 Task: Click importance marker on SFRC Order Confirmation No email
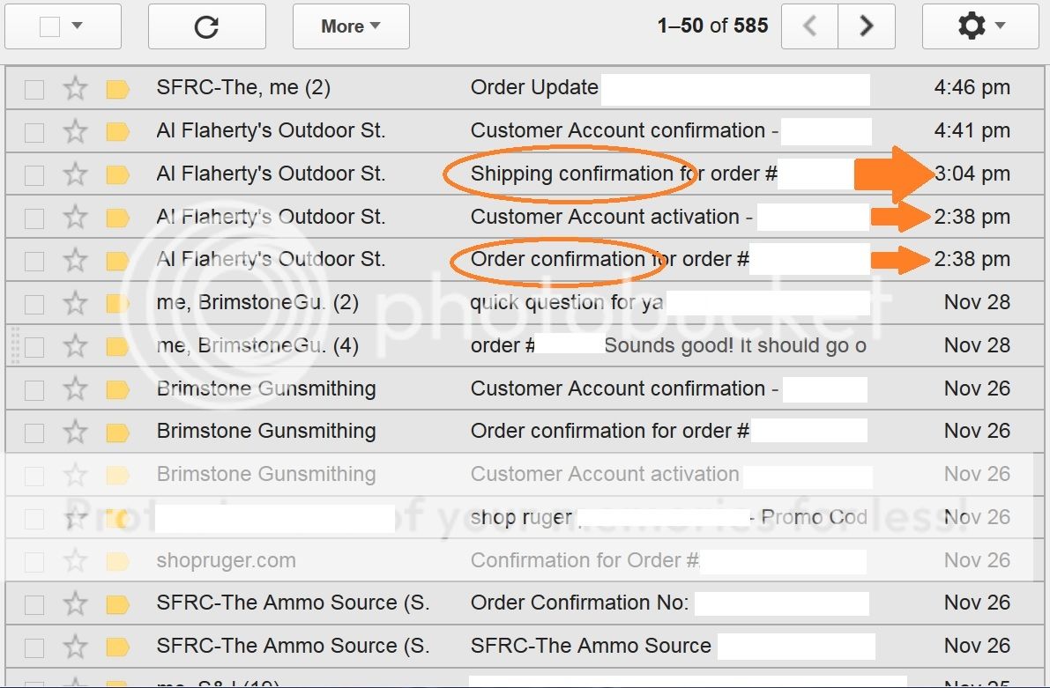pyautogui.click(x=117, y=603)
